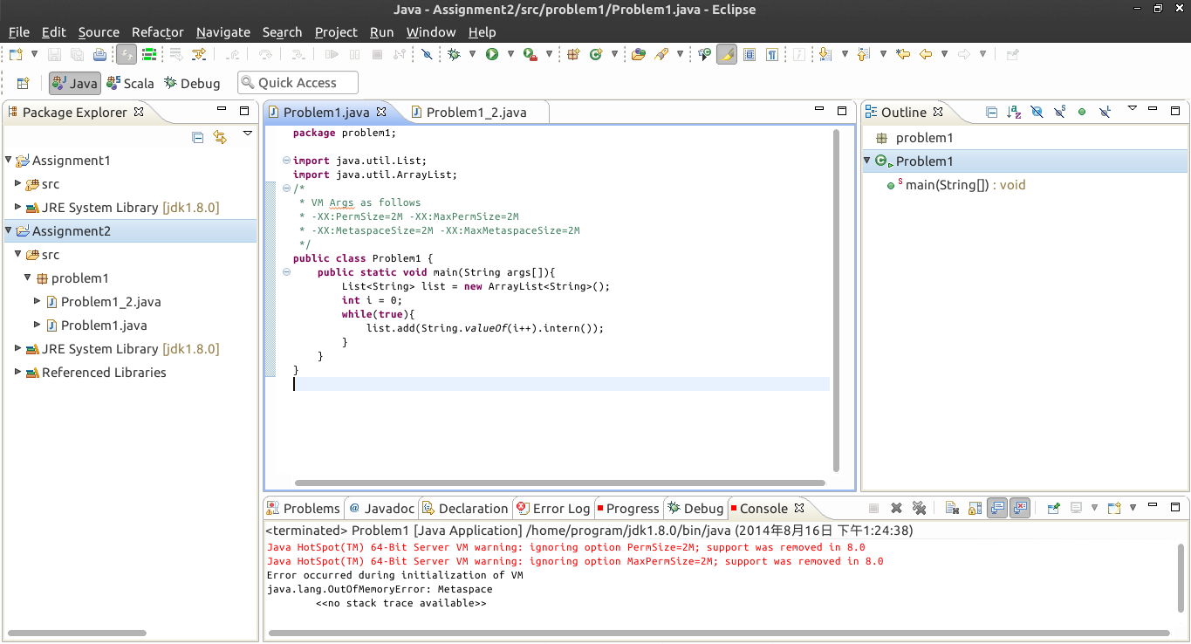Click Remove All Terminated Launches icon
The height and width of the screenshot is (644, 1191).
pos(919,508)
